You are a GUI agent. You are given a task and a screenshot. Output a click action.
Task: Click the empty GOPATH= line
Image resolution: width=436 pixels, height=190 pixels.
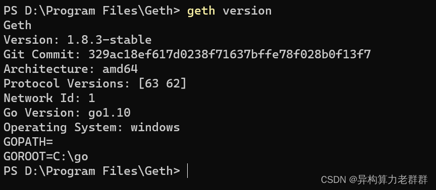(28, 142)
